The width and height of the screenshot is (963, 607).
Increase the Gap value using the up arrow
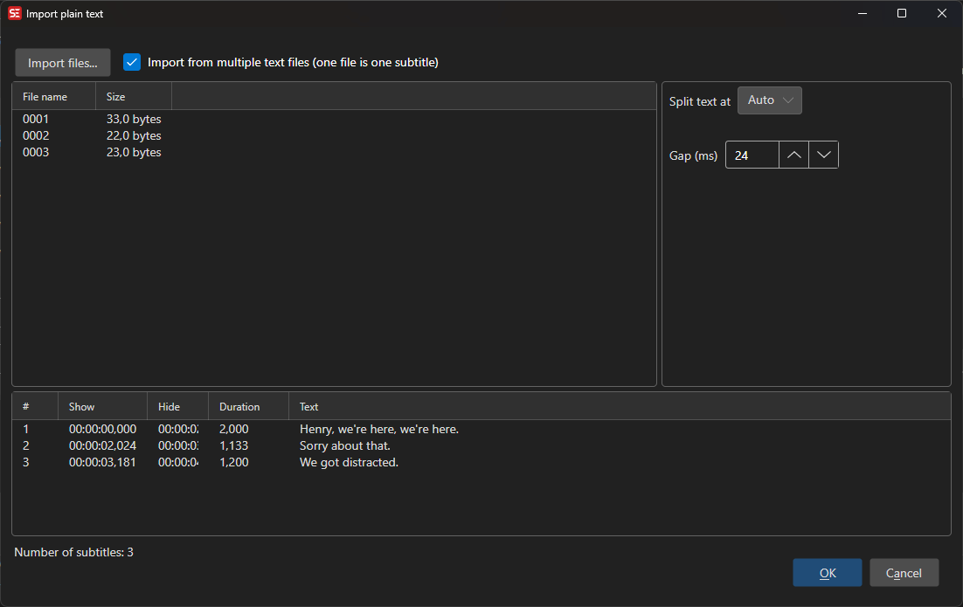pos(793,155)
